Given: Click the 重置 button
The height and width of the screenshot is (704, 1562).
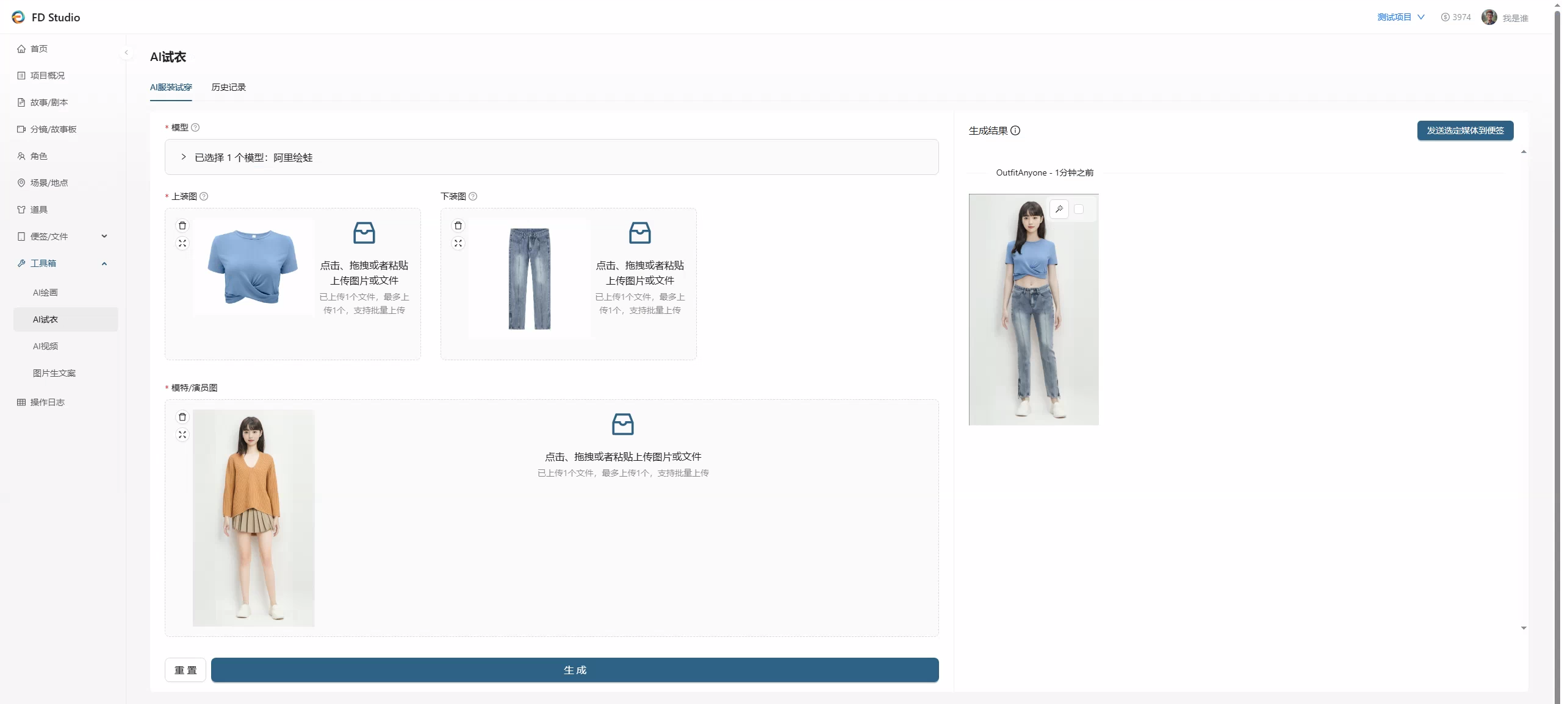Looking at the screenshot, I should (185, 670).
